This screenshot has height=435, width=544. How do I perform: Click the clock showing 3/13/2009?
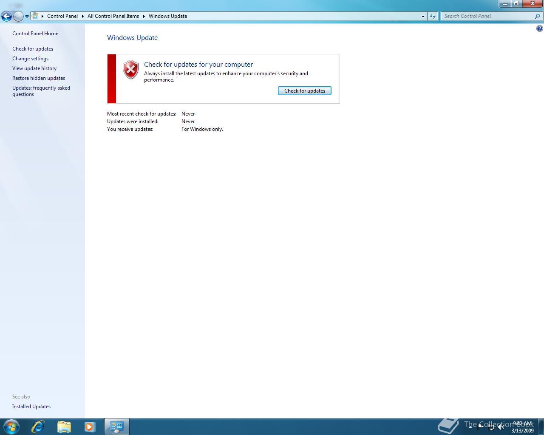[x=522, y=427]
